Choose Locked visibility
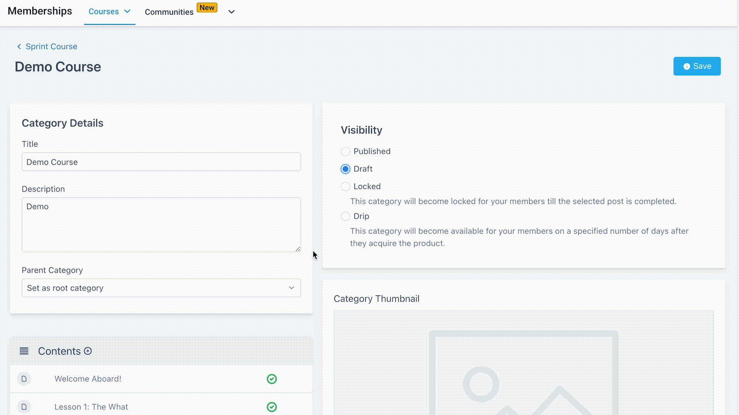739x415 pixels. click(345, 186)
